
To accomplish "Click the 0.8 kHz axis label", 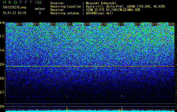I will pos(2,78).
